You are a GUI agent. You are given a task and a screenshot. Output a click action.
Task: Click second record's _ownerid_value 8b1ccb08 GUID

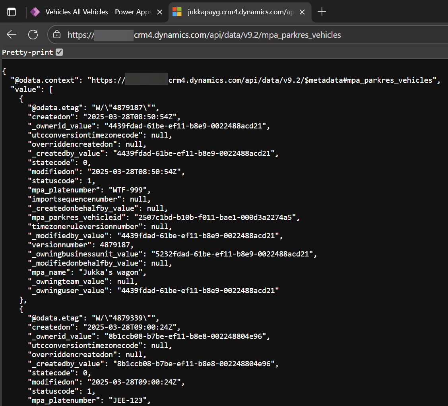pos(185,336)
